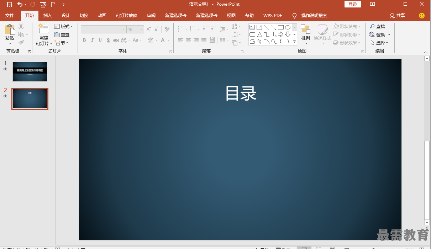Expand the Section (节) dropdown
431x249 pixels.
click(x=61, y=43)
